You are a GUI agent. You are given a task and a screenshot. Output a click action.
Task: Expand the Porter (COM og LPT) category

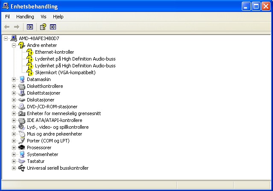(14, 141)
